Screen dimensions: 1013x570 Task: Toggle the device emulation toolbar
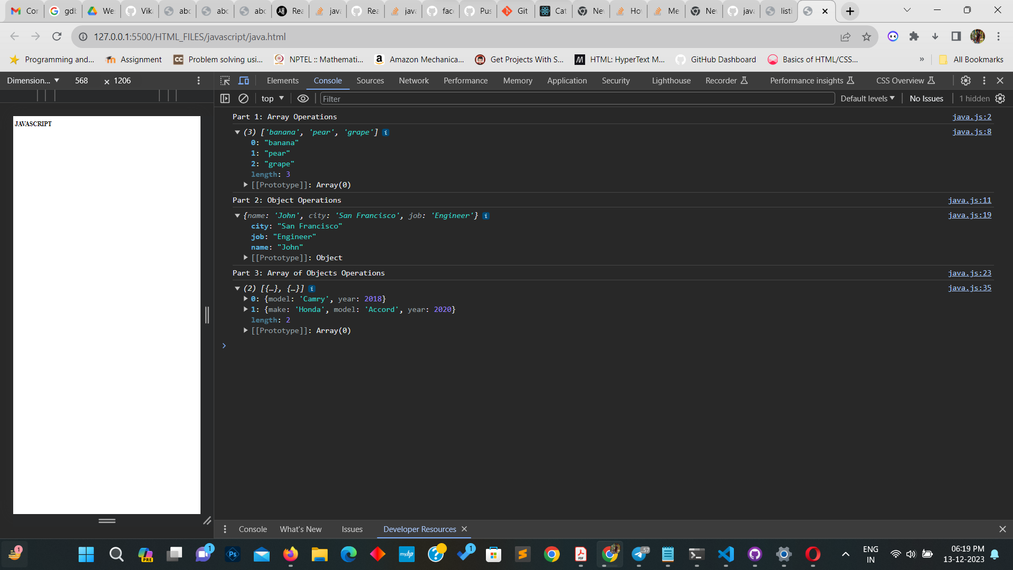tap(244, 80)
